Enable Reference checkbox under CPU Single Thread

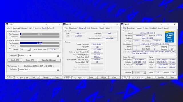point(10,37)
